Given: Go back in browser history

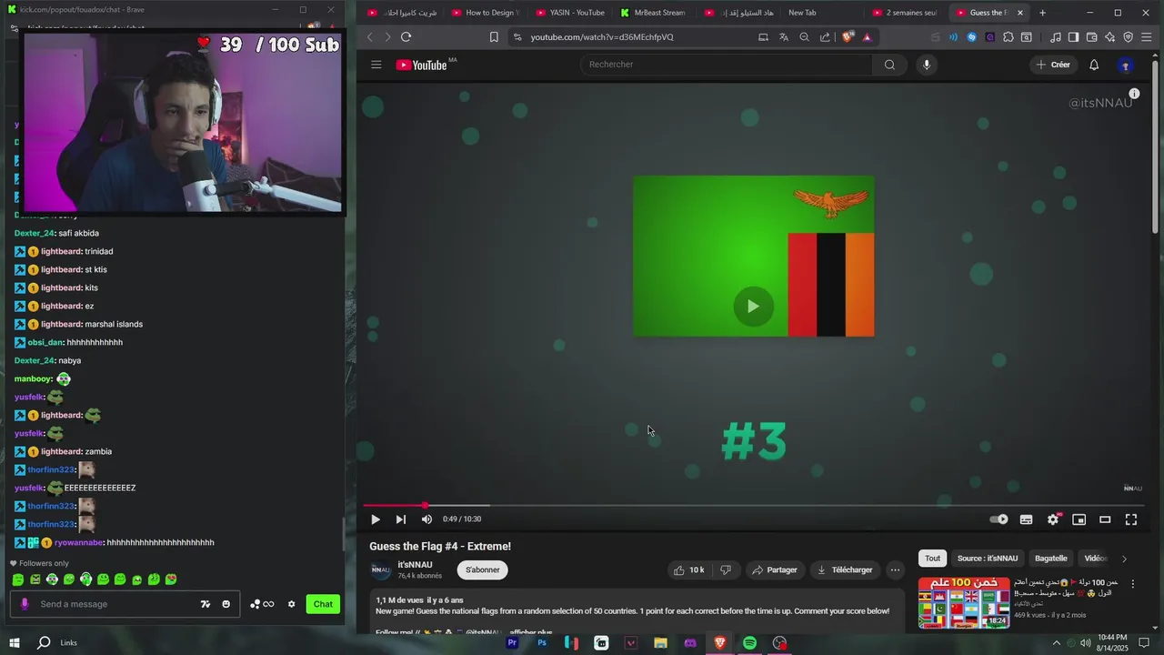Looking at the screenshot, I should coord(369,37).
